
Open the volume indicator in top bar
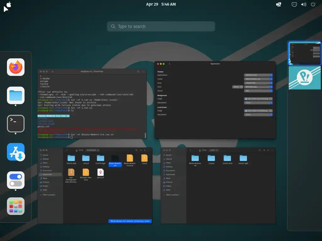[304, 4]
